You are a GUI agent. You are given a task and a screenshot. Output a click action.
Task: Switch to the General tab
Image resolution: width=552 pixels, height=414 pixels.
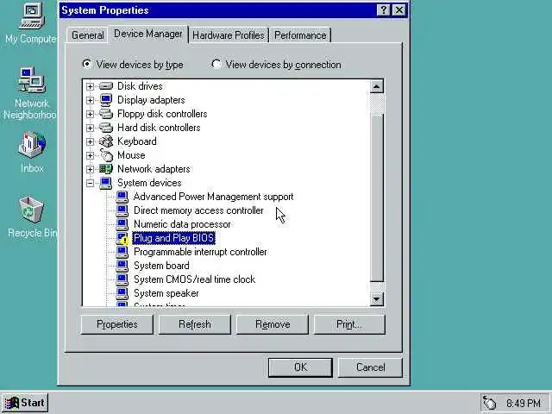click(x=88, y=35)
